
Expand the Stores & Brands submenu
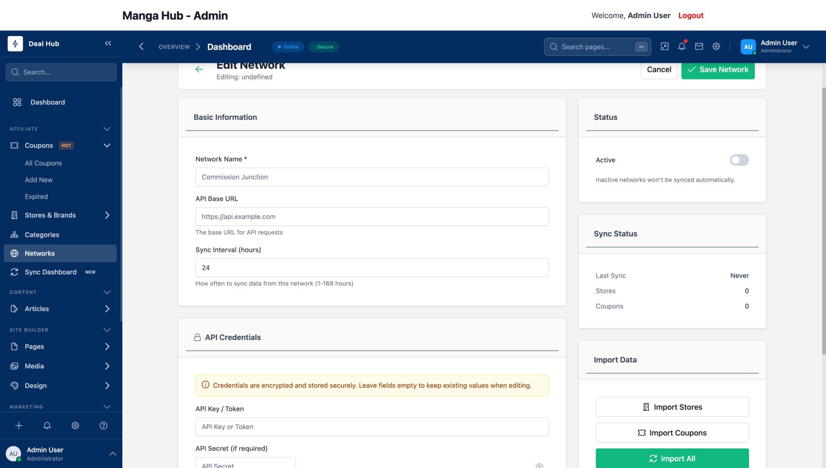107,215
